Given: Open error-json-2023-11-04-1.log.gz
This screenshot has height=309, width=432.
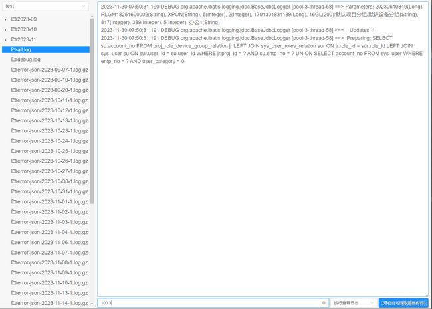Looking at the screenshot, I should pos(53,232).
